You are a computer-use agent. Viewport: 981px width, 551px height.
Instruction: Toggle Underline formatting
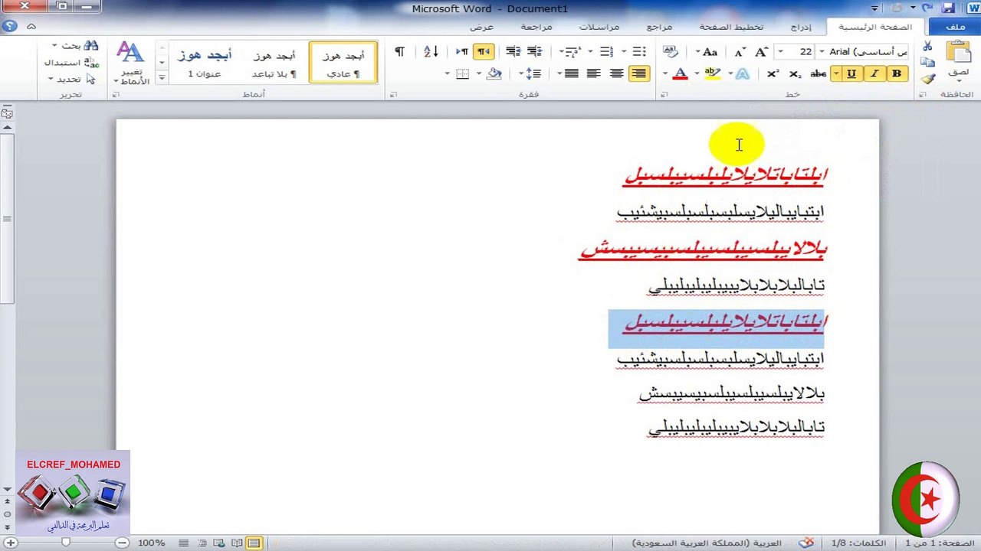(x=851, y=73)
